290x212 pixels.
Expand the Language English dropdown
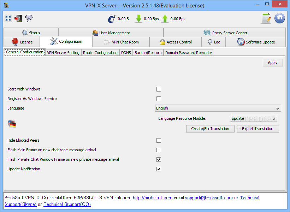(218, 108)
